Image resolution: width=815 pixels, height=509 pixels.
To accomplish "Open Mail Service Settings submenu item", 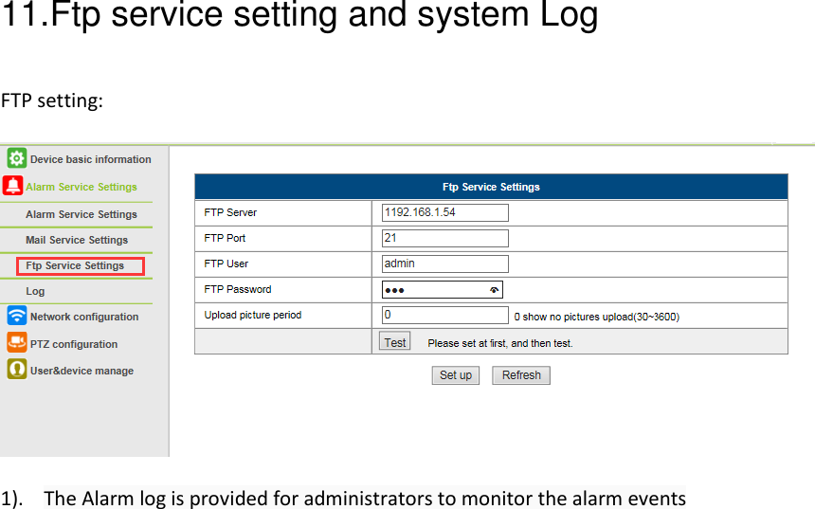I will (x=77, y=240).
